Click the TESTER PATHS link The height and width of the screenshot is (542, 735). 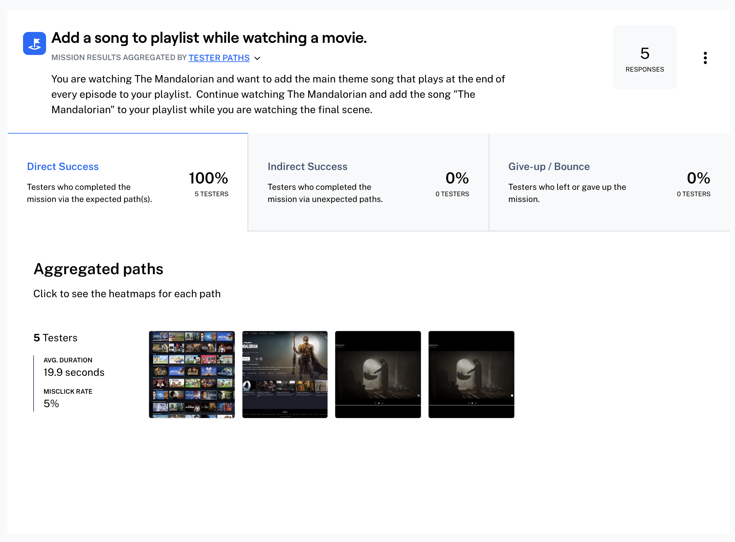(219, 58)
